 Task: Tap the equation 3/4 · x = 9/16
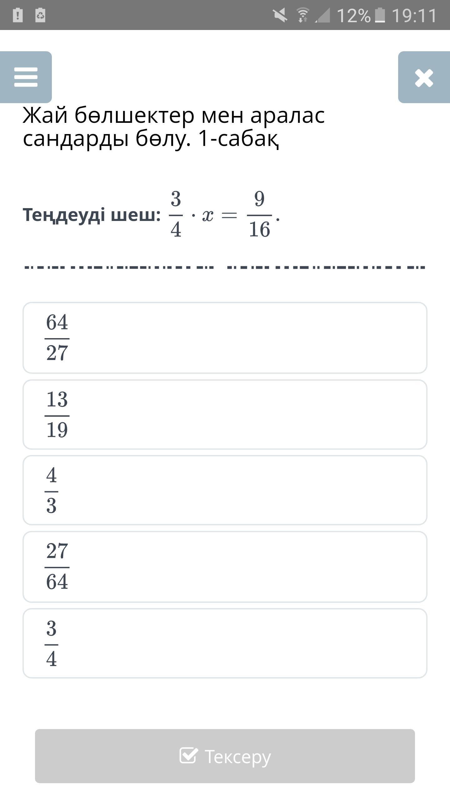[x=224, y=215]
